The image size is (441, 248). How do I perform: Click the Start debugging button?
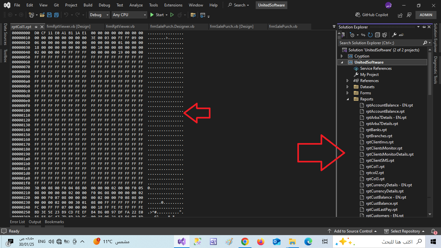point(157,15)
